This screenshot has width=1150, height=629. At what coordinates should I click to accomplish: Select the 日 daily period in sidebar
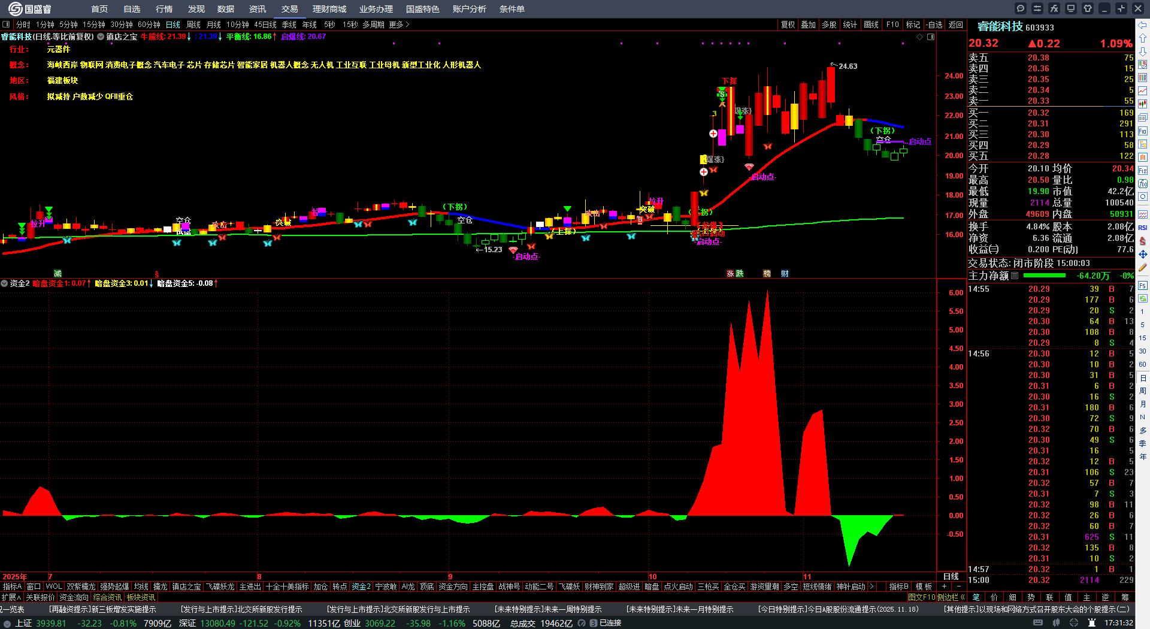tap(1143, 377)
